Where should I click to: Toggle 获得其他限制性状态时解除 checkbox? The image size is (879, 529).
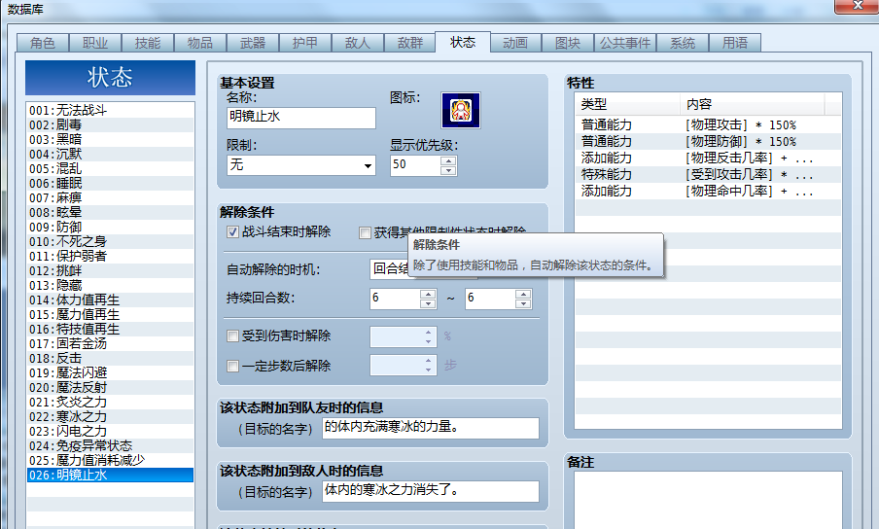(x=365, y=232)
